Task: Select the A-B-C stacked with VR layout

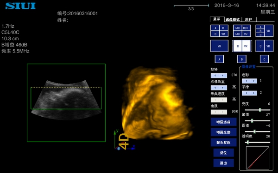Action: [265, 31]
